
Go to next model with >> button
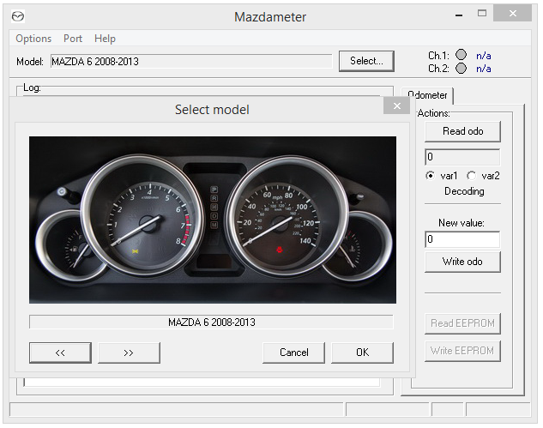[x=129, y=353]
